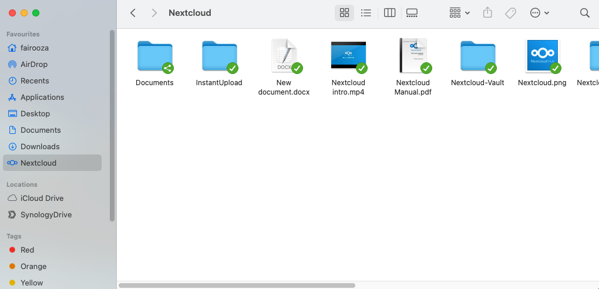Click the Applications A-shaped icon

(12, 98)
